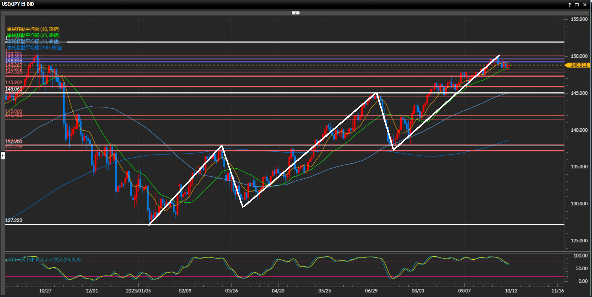
Task: Click the current price tag 148.811
Action: coord(578,65)
